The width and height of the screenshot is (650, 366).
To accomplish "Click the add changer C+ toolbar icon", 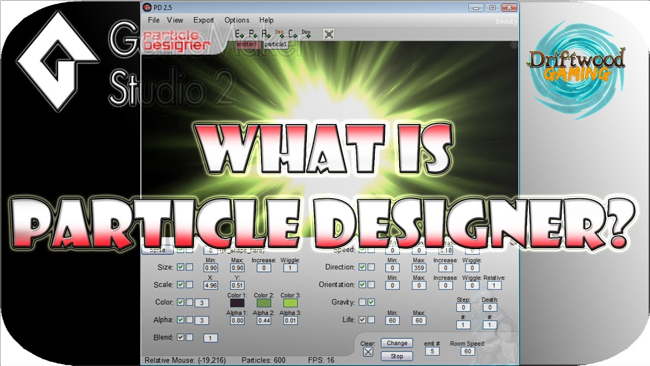I will click(292, 34).
